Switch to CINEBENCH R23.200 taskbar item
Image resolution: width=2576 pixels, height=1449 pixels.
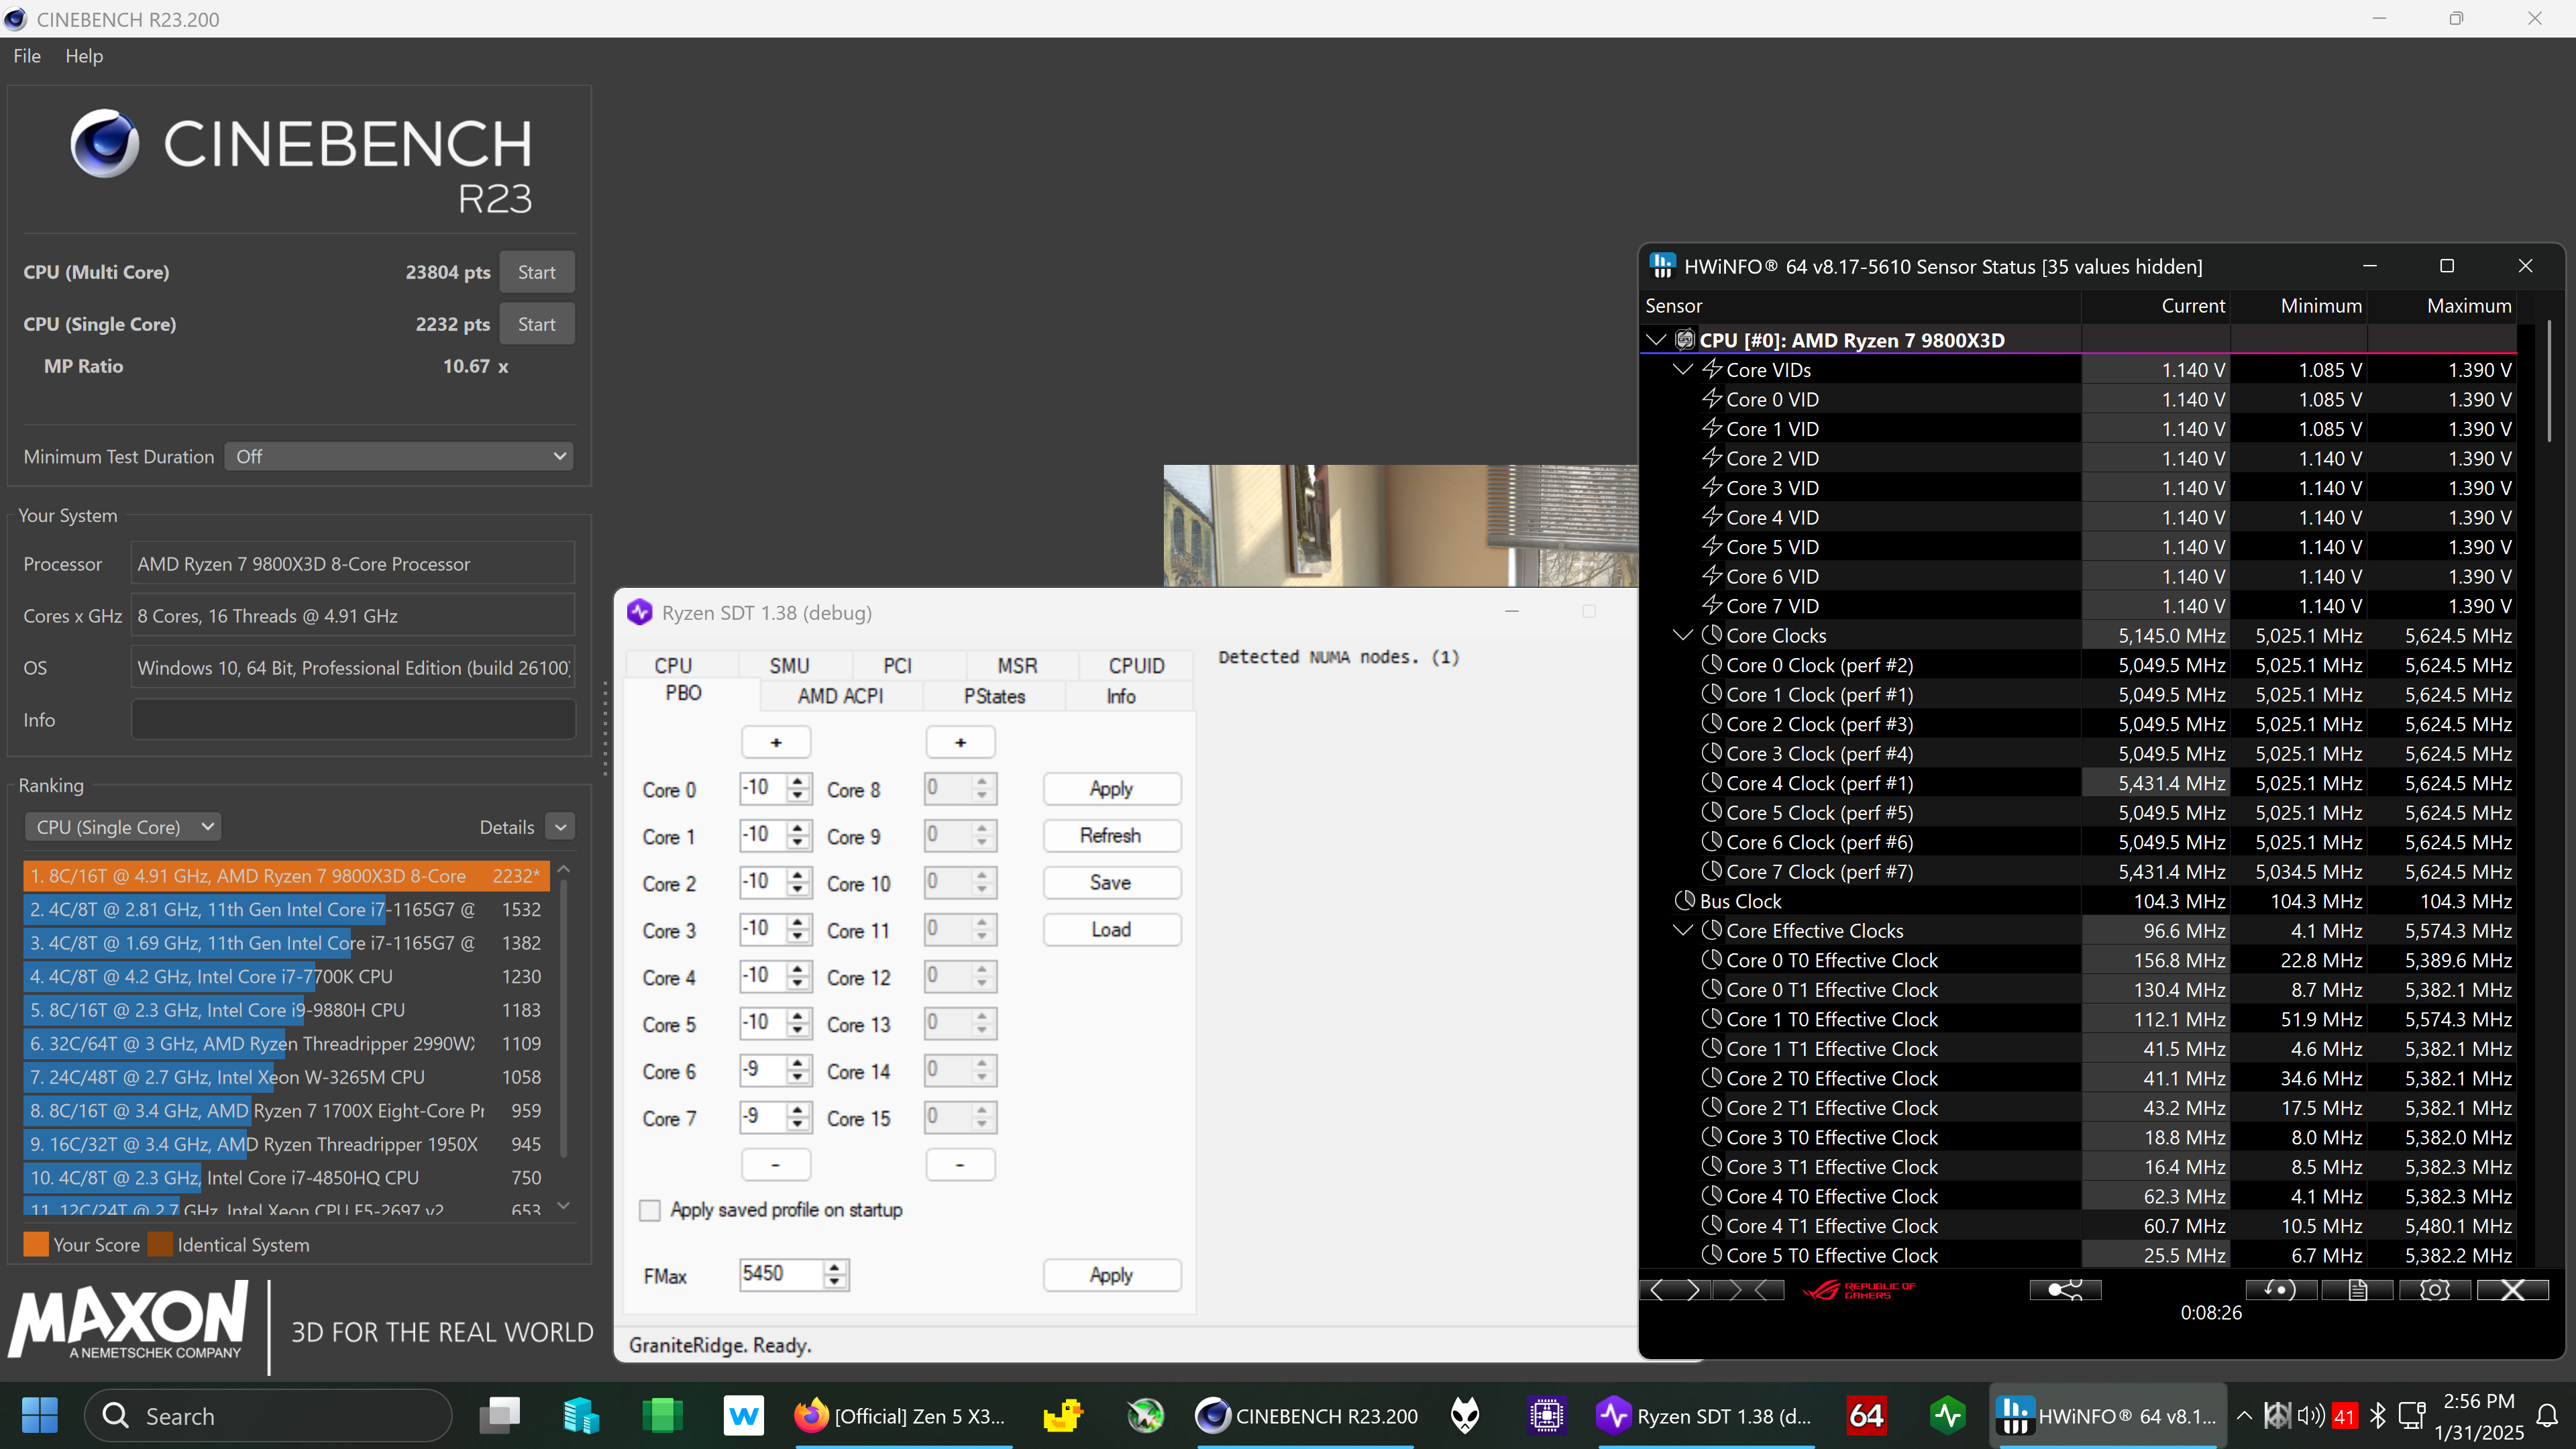[x=1307, y=1416]
